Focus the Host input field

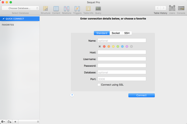pos(122,52)
